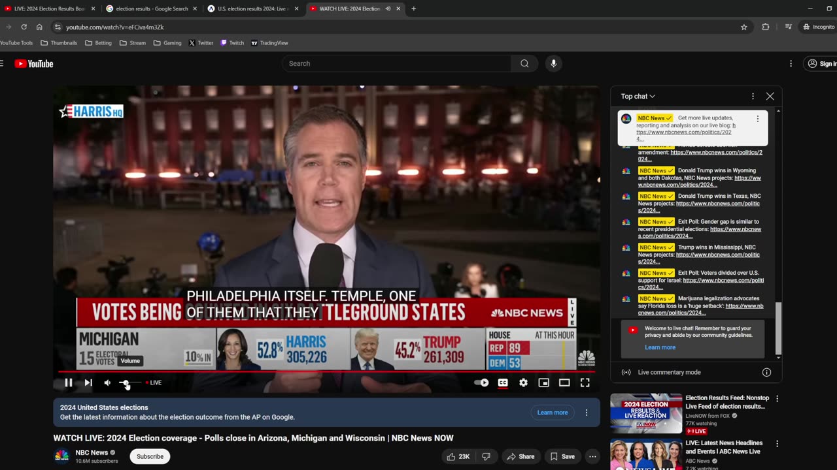Viewport: 837px width, 470px height.
Task: Open TradingView bookmark
Action: [x=269, y=43]
